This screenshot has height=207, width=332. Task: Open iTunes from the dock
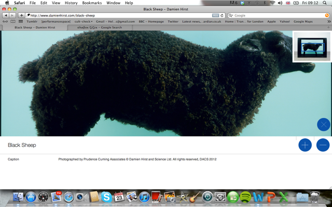[x=144, y=197]
